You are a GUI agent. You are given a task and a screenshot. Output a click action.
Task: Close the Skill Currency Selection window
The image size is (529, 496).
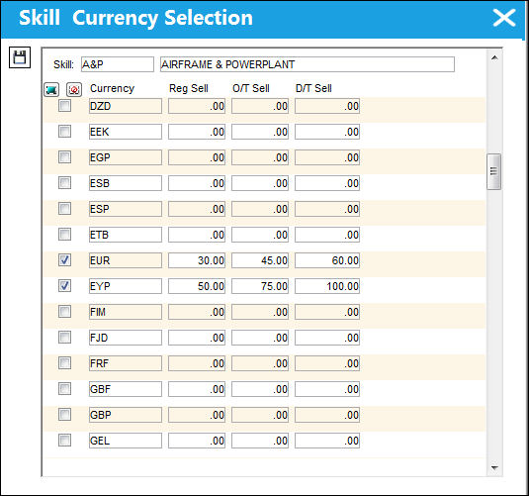pos(504,18)
